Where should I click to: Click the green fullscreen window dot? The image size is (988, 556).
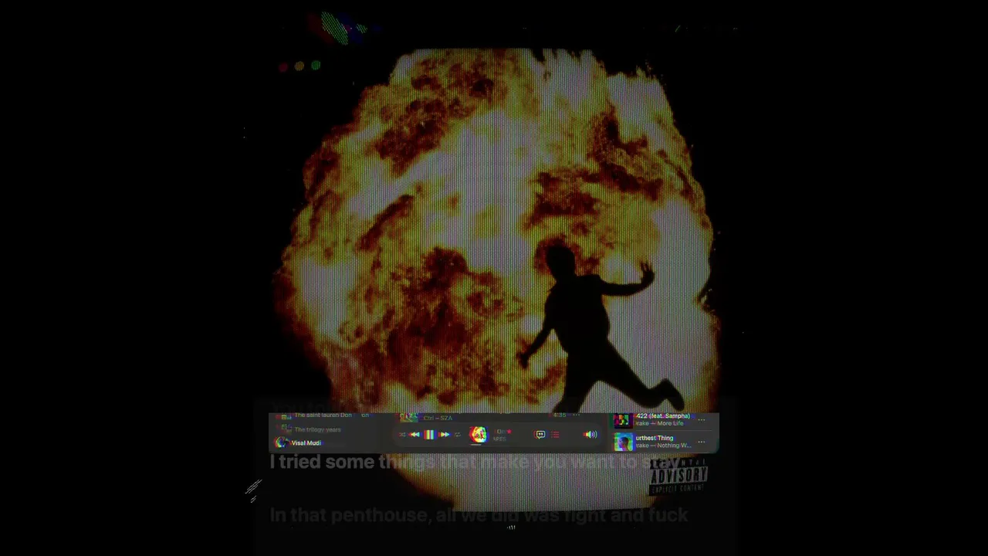point(316,66)
